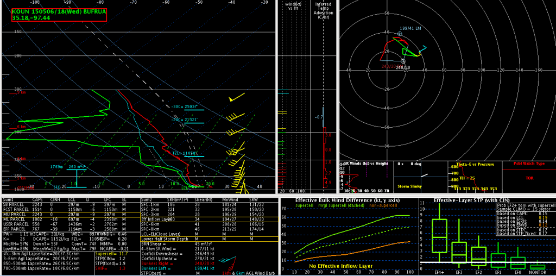Screen dimensions: 556x276
Task: Click the green supercell legend label
Action: [x=307, y=205]
